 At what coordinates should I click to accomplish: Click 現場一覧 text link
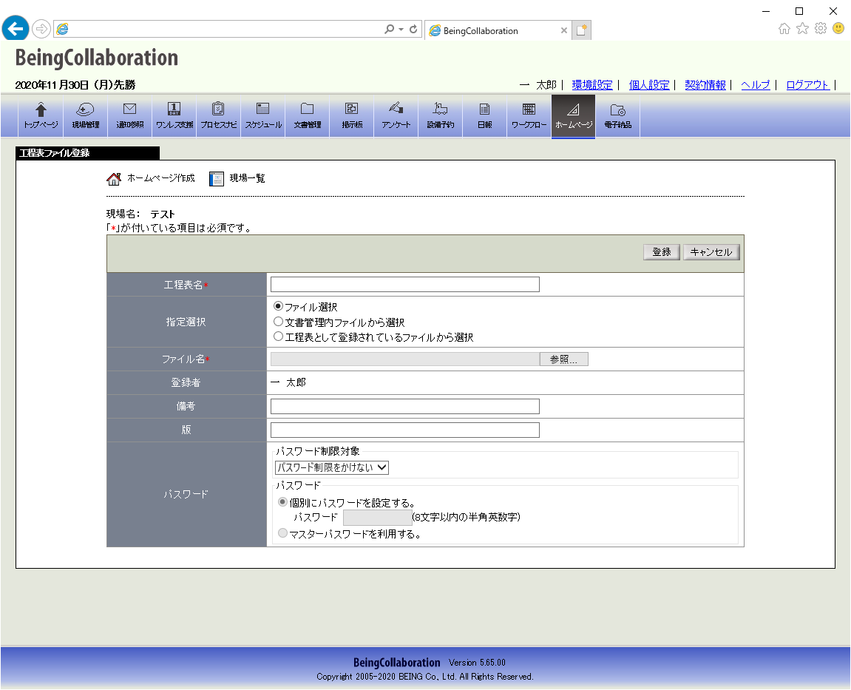(x=247, y=178)
